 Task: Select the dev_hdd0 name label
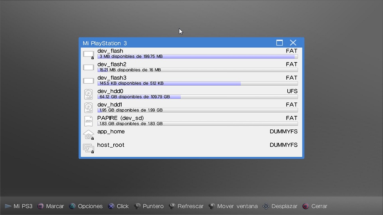(110, 91)
